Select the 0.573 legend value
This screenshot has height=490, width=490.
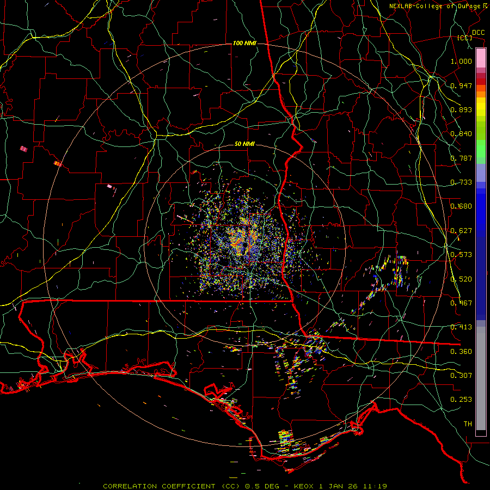[461, 255]
